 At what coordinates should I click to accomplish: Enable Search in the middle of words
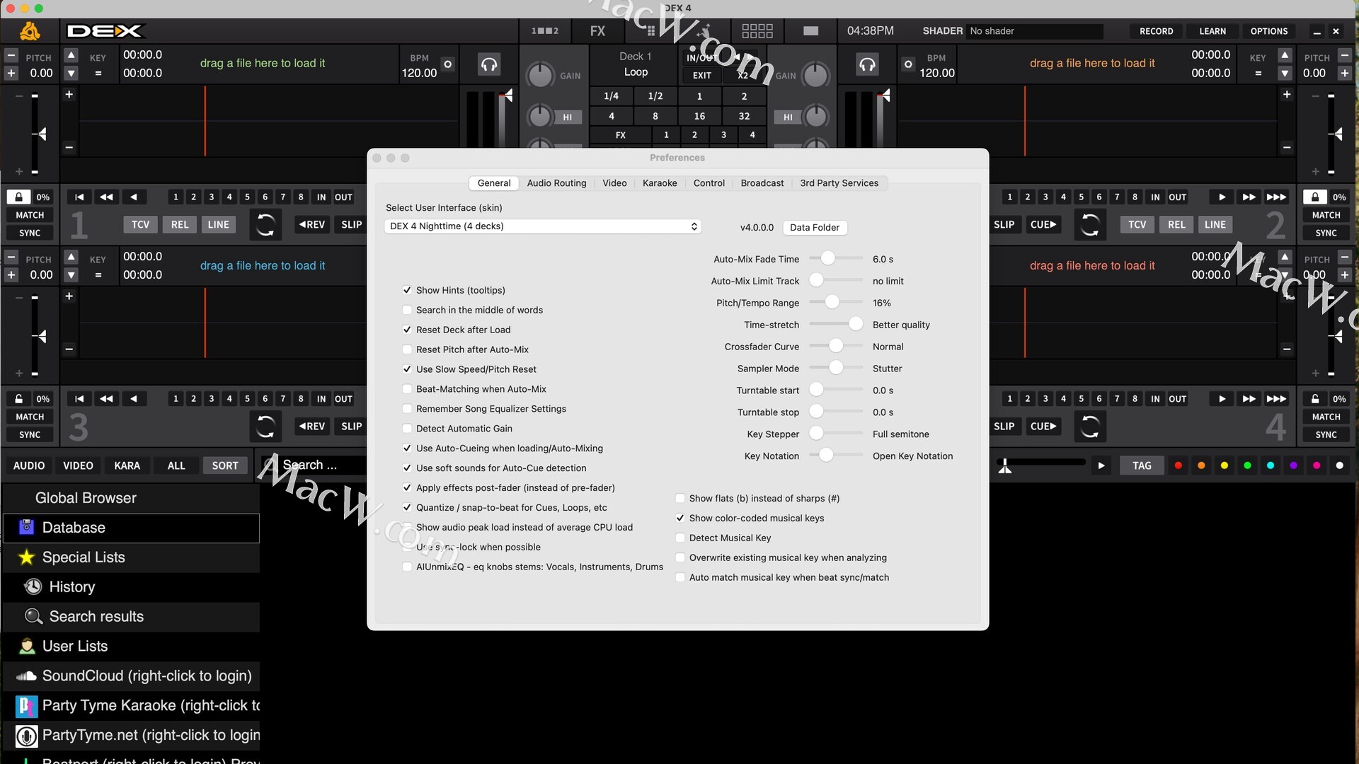pyautogui.click(x=407, y=310)
